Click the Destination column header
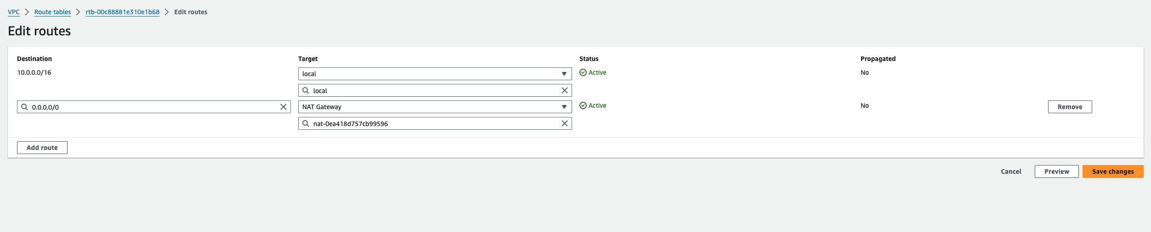 coord(34,59)
